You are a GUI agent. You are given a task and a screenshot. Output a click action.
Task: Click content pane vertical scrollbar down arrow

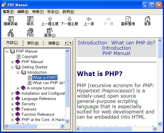(160, 124)
